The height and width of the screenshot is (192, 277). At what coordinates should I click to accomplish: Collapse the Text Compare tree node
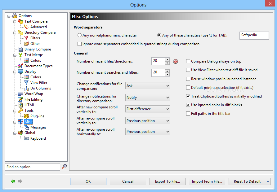tap(15, 22)
